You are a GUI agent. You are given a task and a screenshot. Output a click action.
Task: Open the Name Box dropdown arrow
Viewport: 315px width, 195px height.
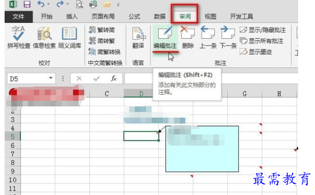click(51, 78)
